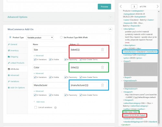Image resolution: width=162 pixels, height=127 pixels.
Task: Toggle Is Visible for Manufacturer
Action: click(50, 95)
